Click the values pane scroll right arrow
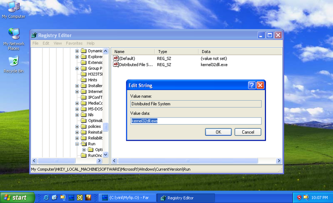 point(279,161)
